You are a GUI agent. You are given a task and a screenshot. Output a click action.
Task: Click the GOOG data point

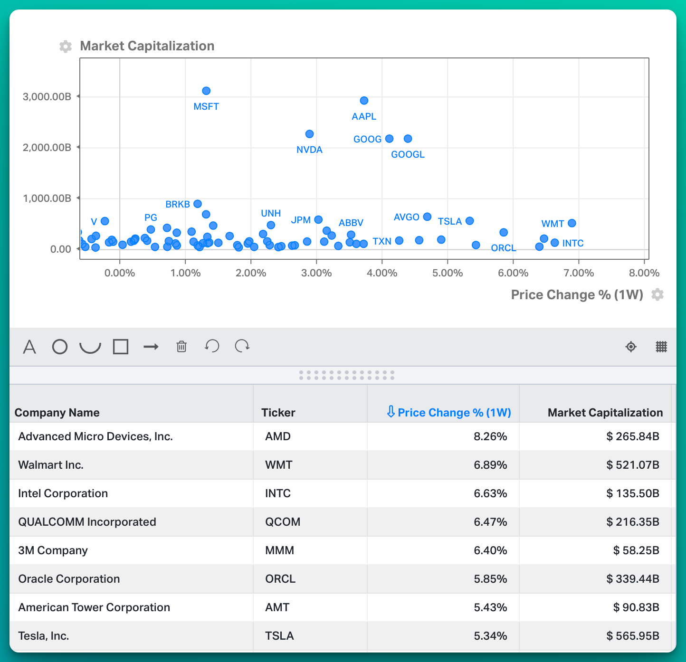pyautogui.click(x=389, y=139)
